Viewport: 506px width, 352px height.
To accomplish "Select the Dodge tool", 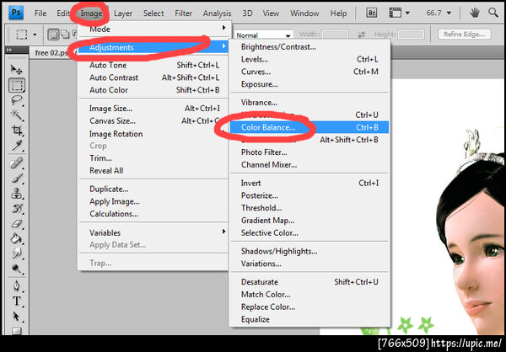I will point(16,269).
